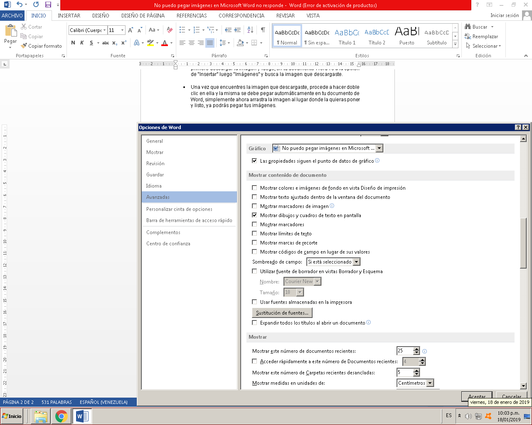Screen dimensions: 532x425
Task: Expand the styles gallery
Action: pos(455,44)
